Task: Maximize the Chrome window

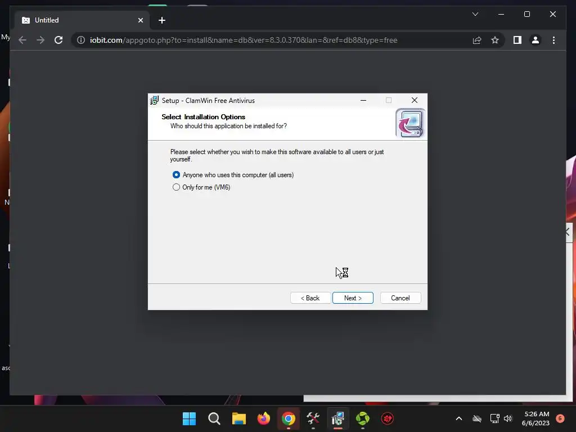Action: pyautogui.click(x=526, y=14)
